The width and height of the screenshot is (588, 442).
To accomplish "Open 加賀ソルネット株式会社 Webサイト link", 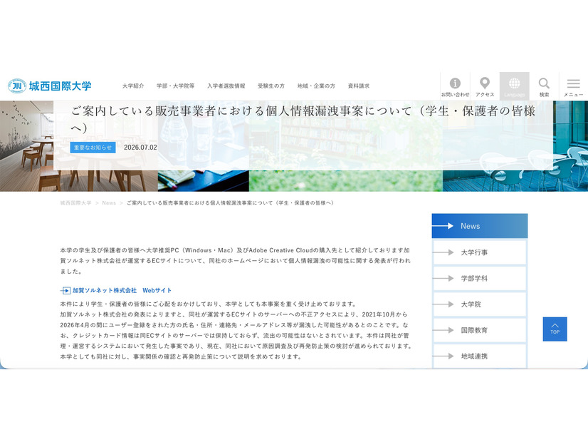I will [122, 290].
